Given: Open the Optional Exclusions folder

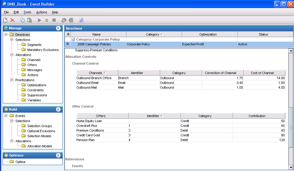Looking at the screenshot, I should pos(38,131).
